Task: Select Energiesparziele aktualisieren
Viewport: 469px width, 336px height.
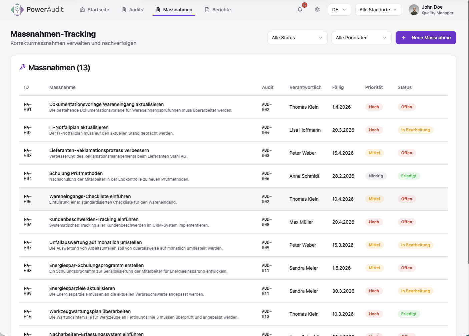Action: point(82,288)
